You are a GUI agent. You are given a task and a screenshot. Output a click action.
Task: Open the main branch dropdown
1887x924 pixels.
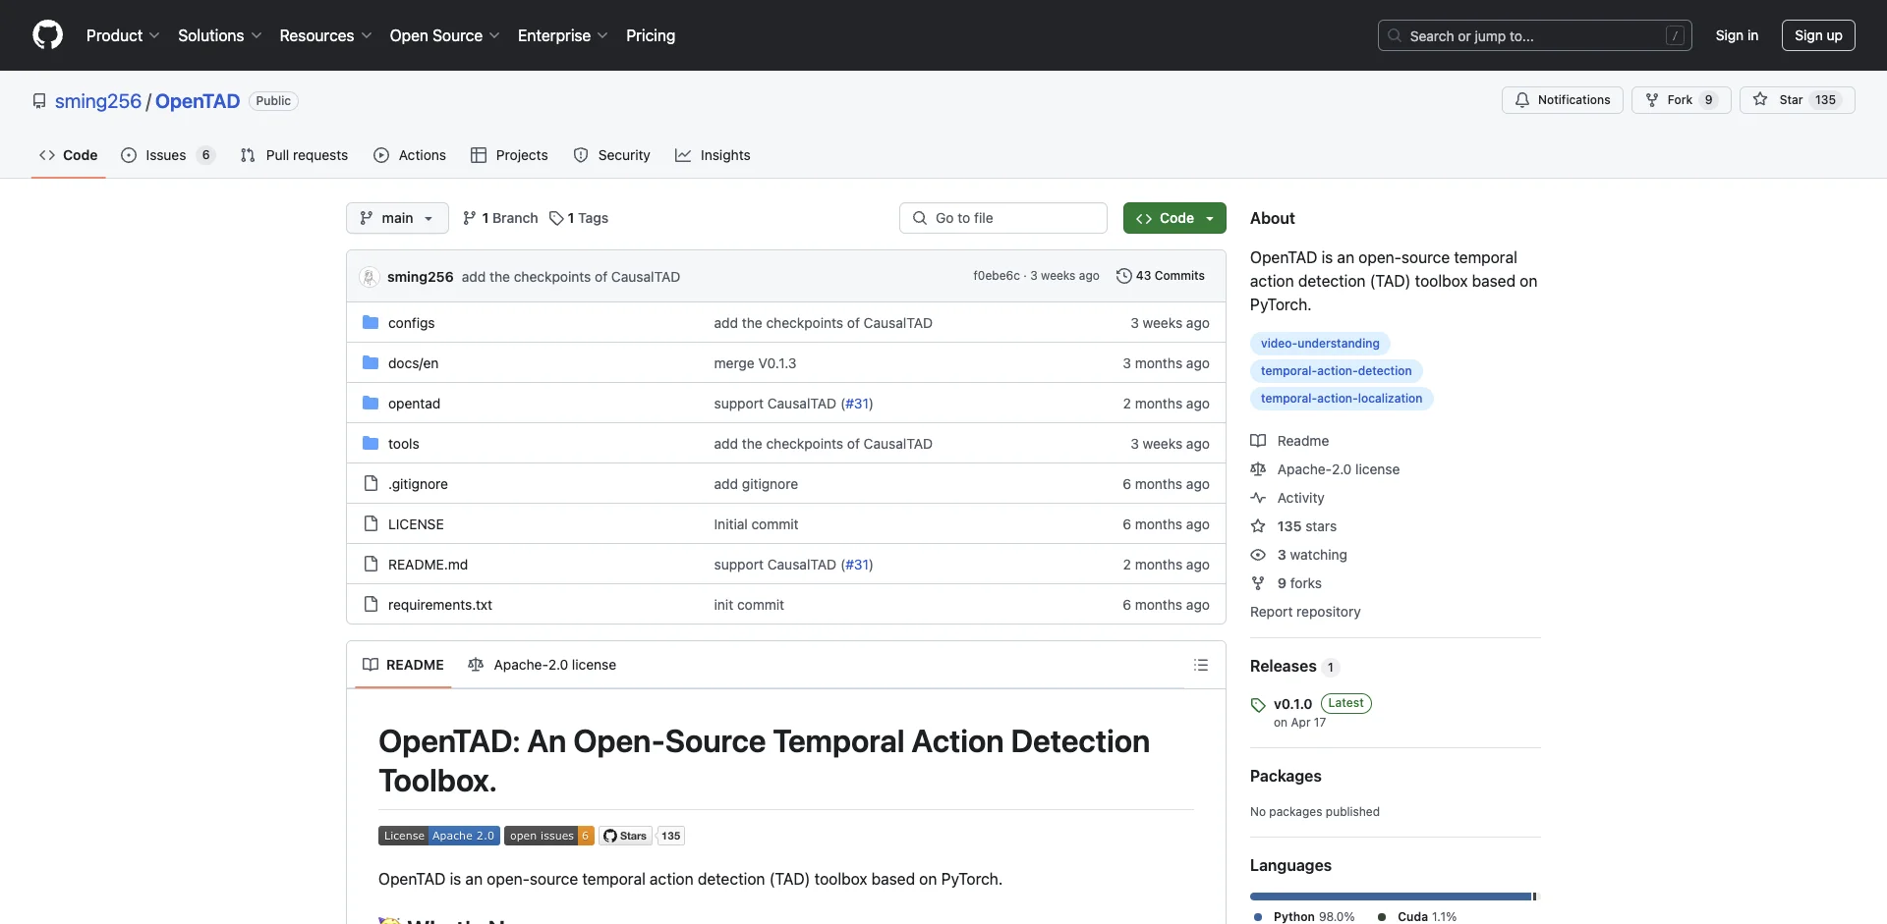tap(397, 218)
